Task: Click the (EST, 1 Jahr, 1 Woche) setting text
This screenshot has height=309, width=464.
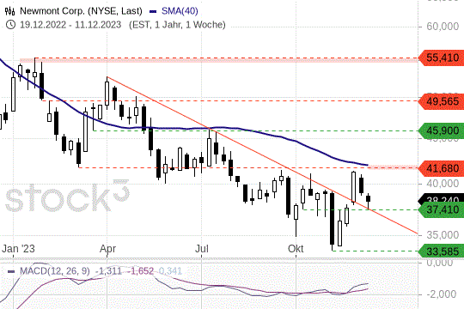Action: [x=177, y=25]
